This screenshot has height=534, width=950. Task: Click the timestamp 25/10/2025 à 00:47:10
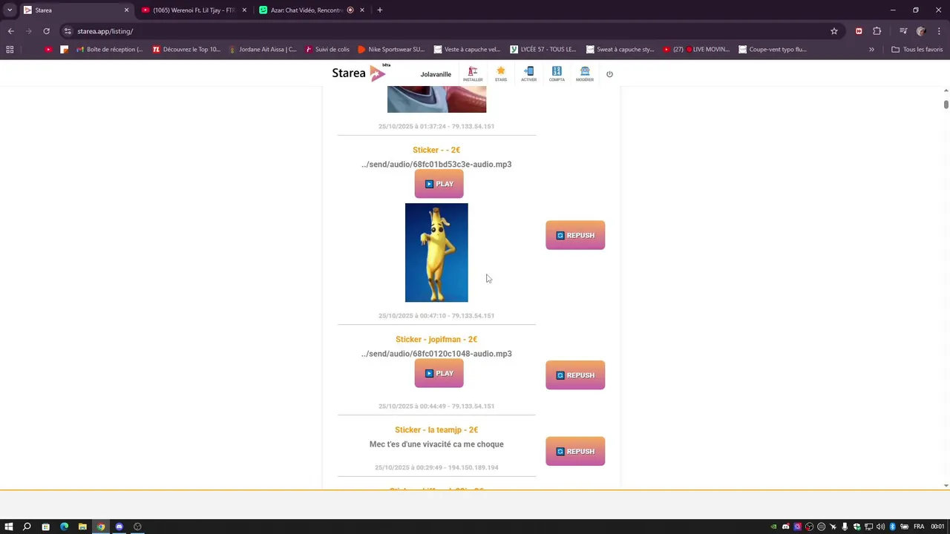[412, 316]
